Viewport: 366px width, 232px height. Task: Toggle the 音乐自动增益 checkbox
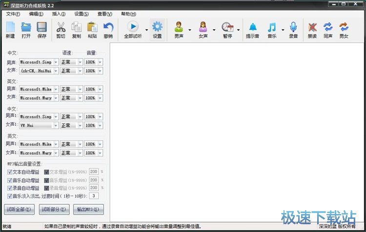pos(10,180)
